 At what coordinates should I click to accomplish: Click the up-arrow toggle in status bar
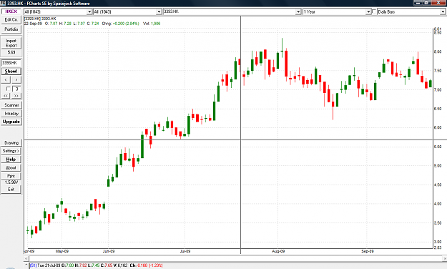tap(26, 265)
